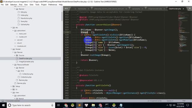Click the word convertValues on line 115
The image size is (192, 108).
[103, 25]
